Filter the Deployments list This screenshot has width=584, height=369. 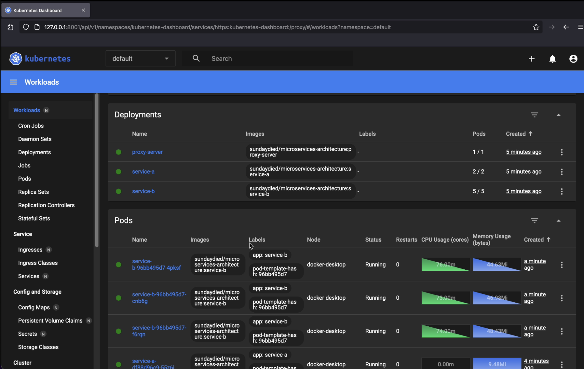534,115
